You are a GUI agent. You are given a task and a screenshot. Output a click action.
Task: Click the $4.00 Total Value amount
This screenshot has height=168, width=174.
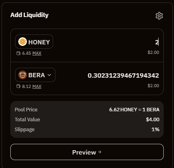153,120
